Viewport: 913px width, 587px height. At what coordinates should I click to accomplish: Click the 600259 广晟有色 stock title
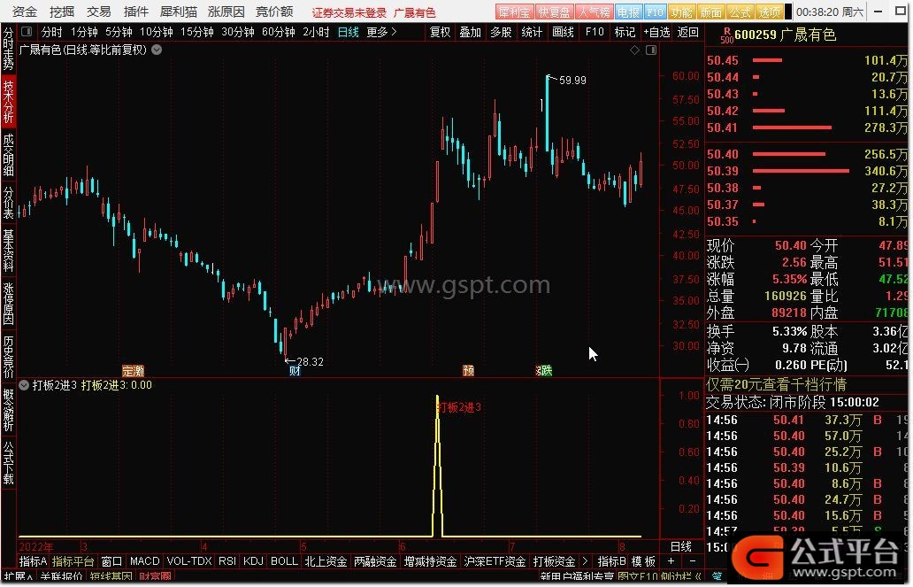pyautogui.click(x=785, y=35)
